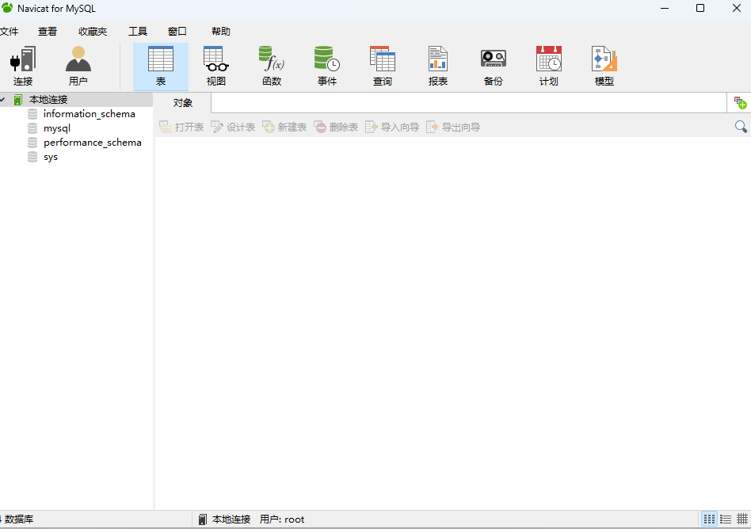The width and height of the screenshot is (751, 529).
Task: Switch to 视图 views
Action: 216,66
